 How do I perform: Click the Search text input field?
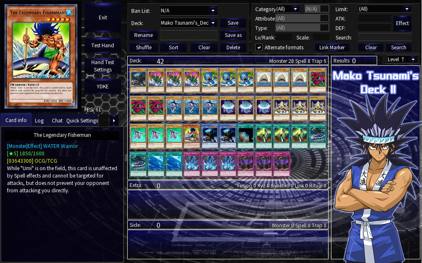385,38
